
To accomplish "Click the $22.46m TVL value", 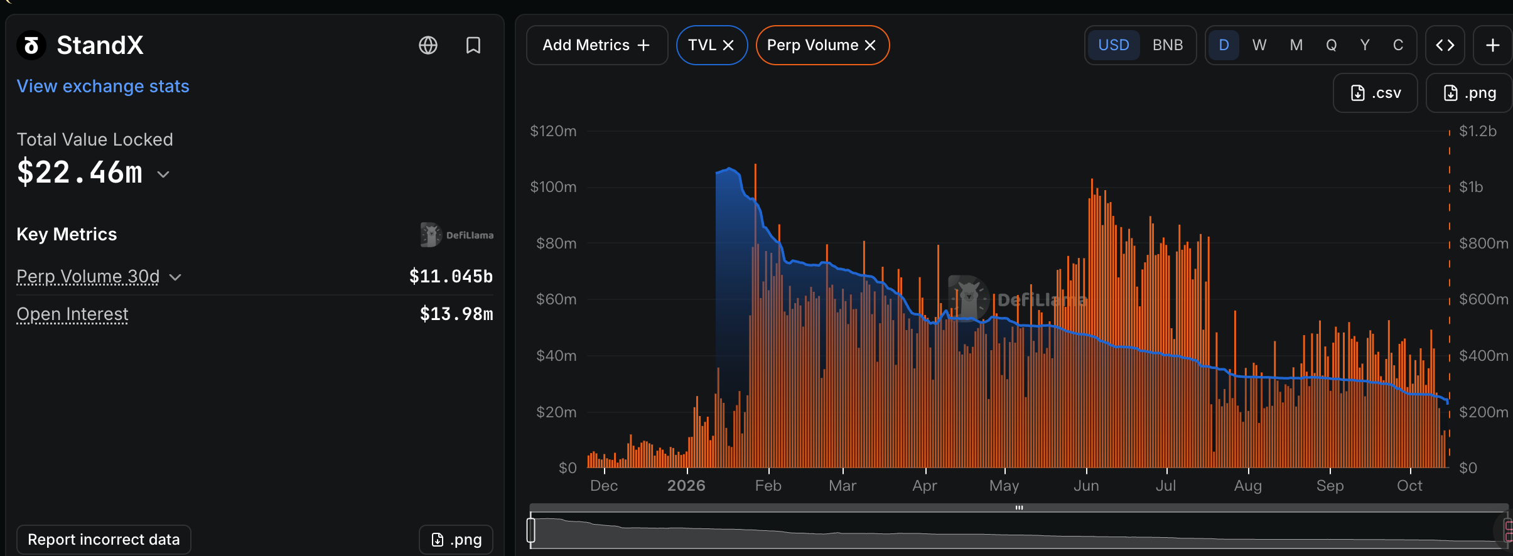I will tap(80, 172).
